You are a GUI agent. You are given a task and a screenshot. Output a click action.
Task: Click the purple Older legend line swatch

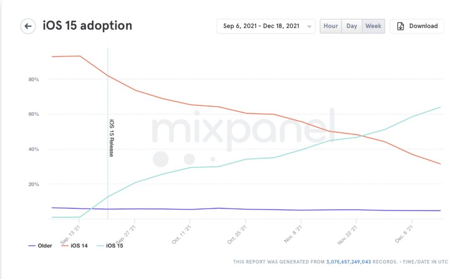pos(32,246)
